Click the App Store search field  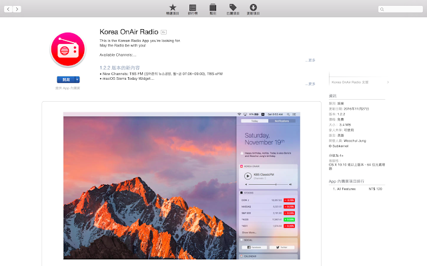(400, 9)
